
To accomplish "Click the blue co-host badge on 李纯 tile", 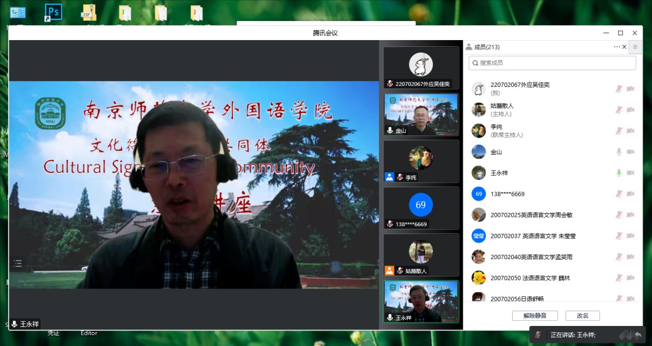I will (x=389, y=177).
